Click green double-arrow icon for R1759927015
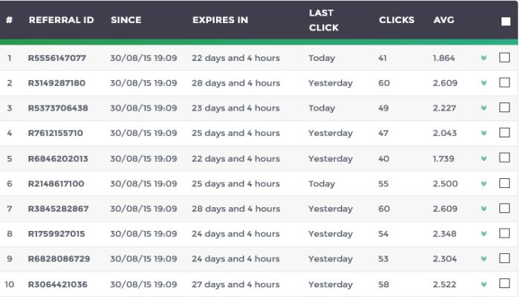Screen dimensions: 520x297 click(x=484, y=234)
